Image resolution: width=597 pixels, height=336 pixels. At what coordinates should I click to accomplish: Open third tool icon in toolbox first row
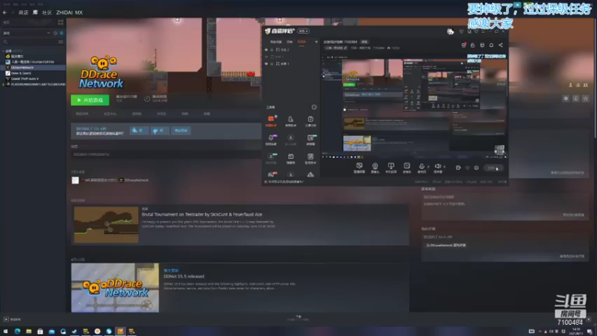pos(310,121)
